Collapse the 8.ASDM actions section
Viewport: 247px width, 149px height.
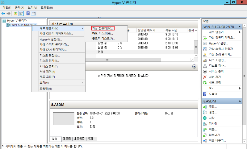click(240, 101)
